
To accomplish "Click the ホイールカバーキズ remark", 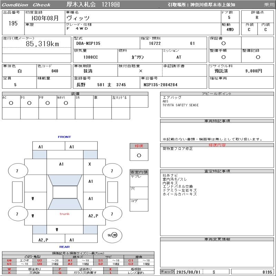I will (x=179, y=194).
